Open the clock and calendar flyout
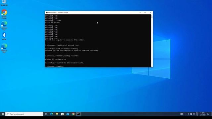Viewport: 212px width, 119px height. click(x=202, y=114)
